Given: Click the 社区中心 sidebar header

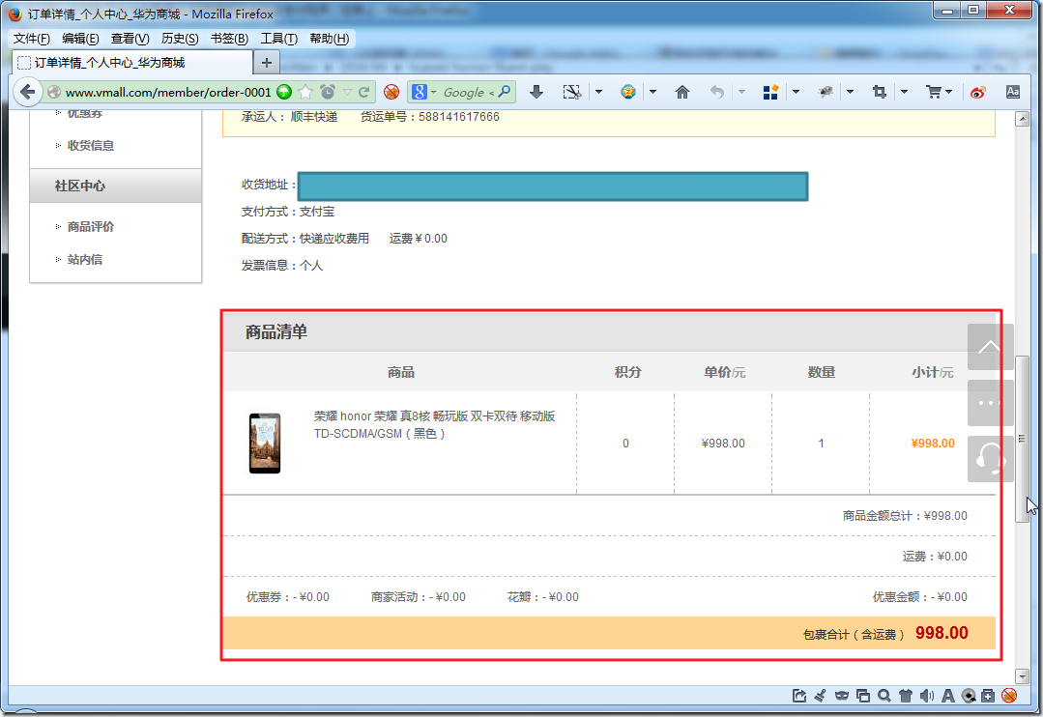Looking at the screenshot, I should (x=116, y=186).
